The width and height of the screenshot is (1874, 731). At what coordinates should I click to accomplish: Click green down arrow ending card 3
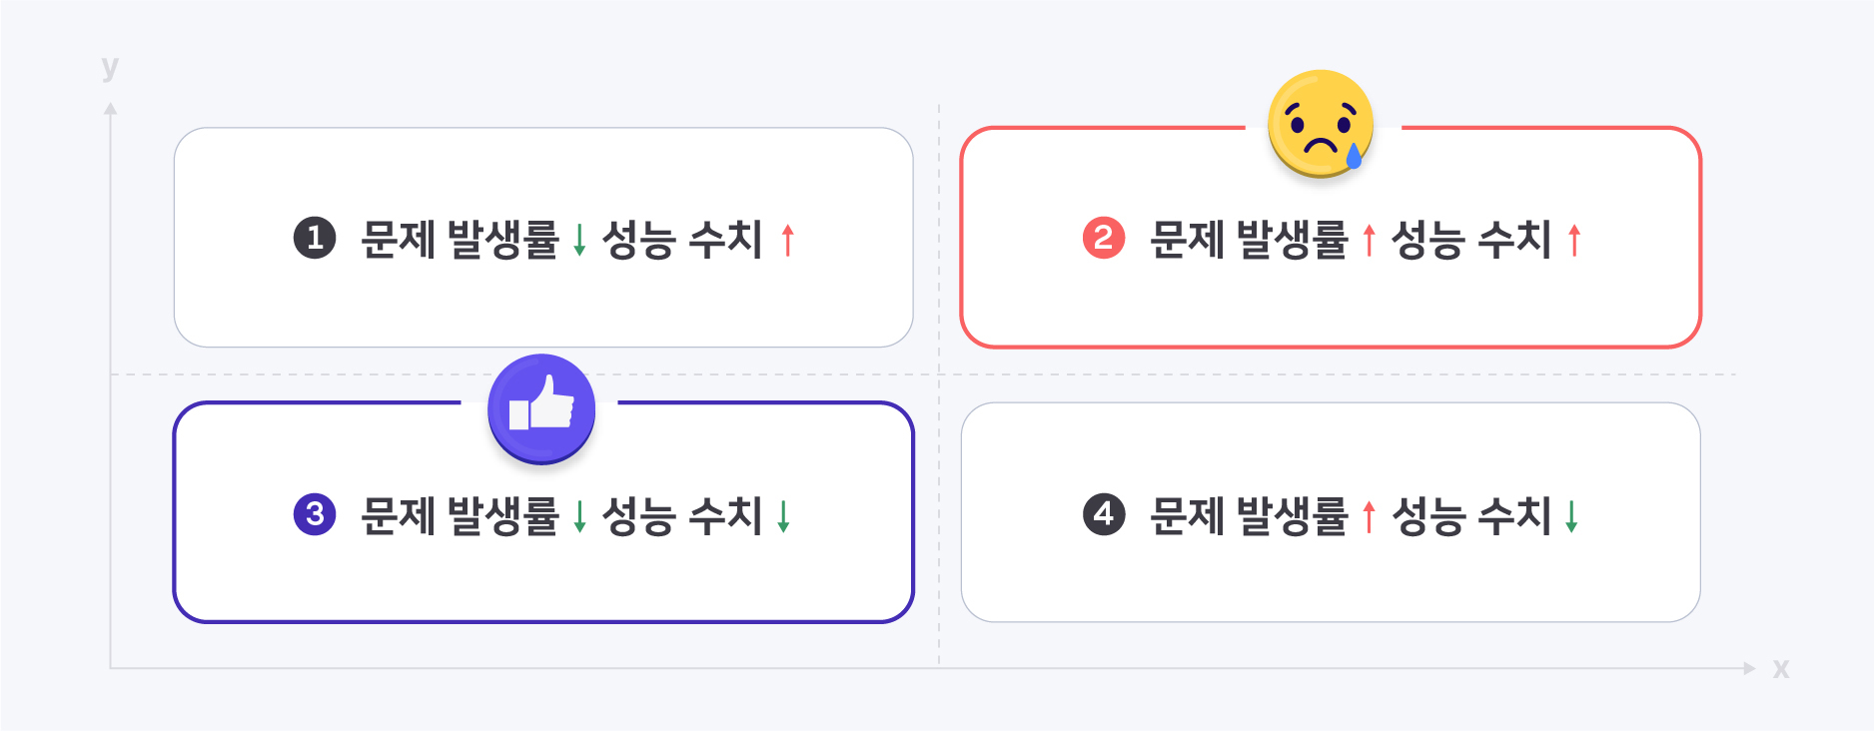pyautogui.click(x=784, y=517)
